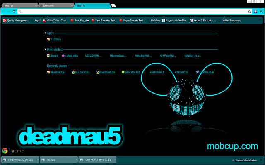Collapse the Most visited section
This screenshot has width=265, height=165.
pos(45,49)
